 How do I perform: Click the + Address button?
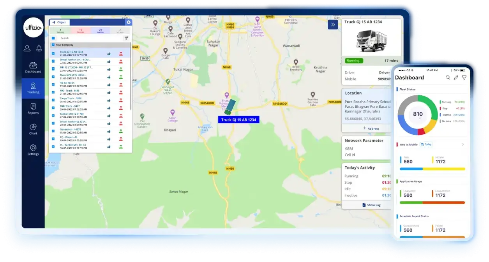[x=370, y=128]
